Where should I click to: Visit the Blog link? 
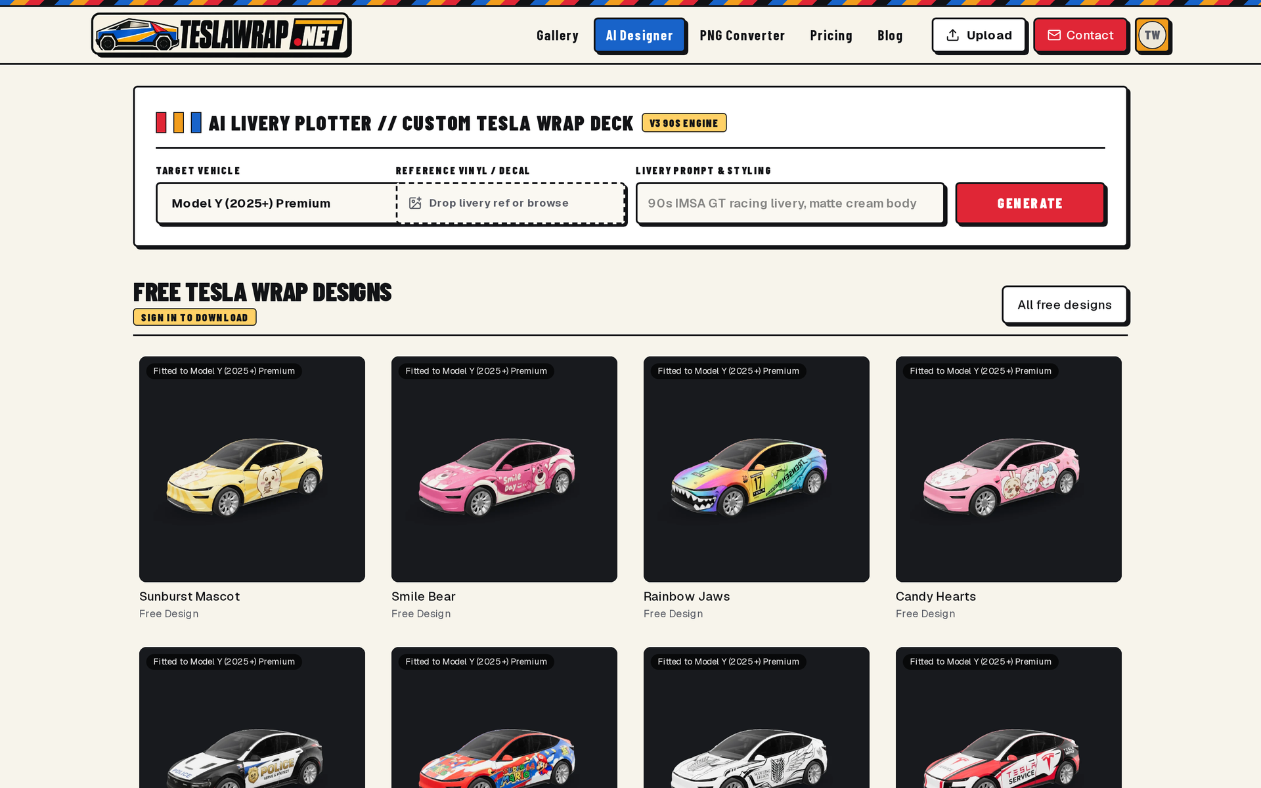pyautogui.click(x=890, y=35)
